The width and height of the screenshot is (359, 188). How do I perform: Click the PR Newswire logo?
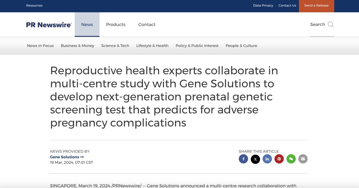click(48, 24)
